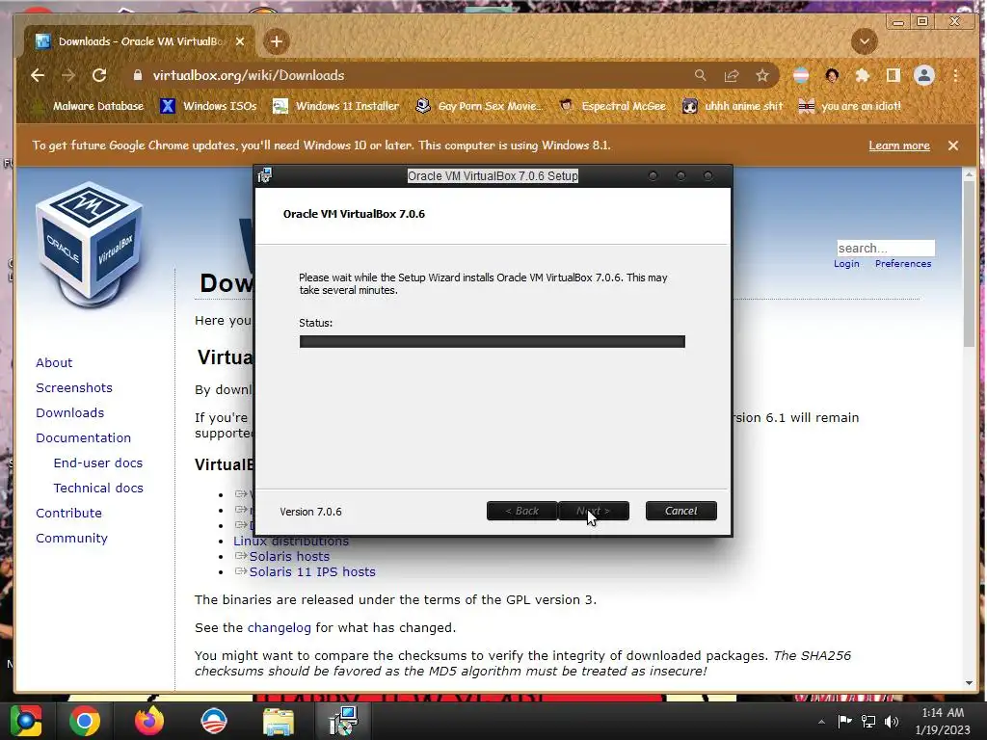Click the vertical scrollbar thumb on the page

[x=970, y=263]
